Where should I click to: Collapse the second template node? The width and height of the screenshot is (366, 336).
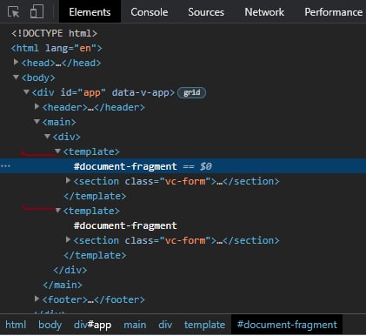tap(57, 211)
